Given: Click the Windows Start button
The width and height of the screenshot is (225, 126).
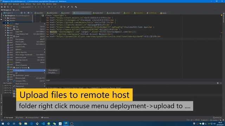Looking at the screenshot, I should click(x=3, y=124).
